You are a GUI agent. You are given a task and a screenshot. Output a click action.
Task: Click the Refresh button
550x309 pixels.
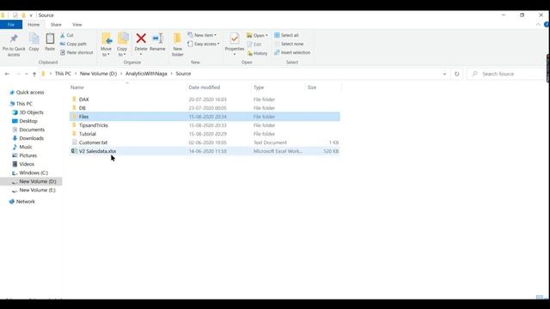pyautogui.click(x=456, y=74)
